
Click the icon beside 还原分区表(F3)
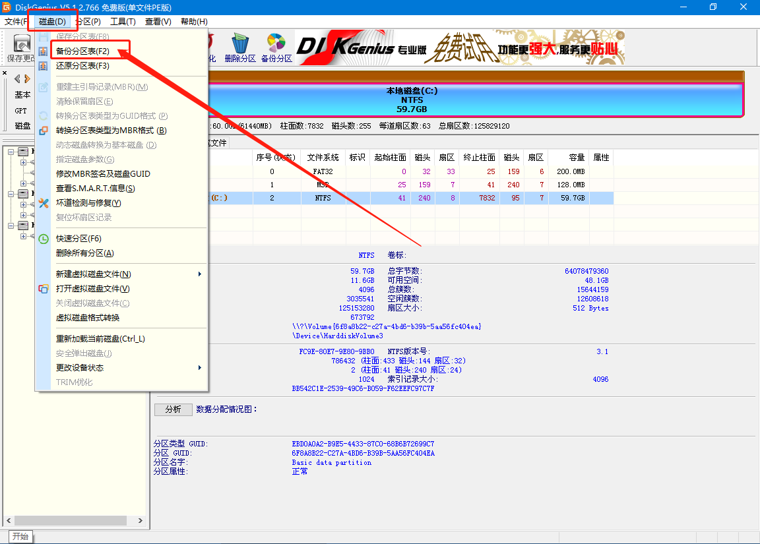click(x=43, y=65)
